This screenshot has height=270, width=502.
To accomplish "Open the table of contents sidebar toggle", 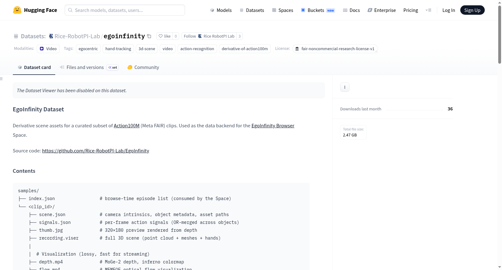I will (x=1, y=79).
